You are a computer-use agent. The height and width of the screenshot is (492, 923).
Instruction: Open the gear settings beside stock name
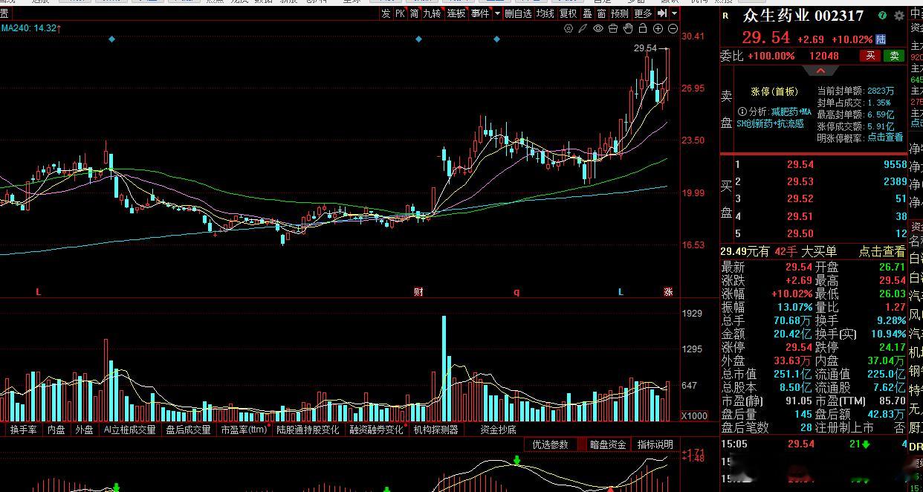tap(900, 16)
